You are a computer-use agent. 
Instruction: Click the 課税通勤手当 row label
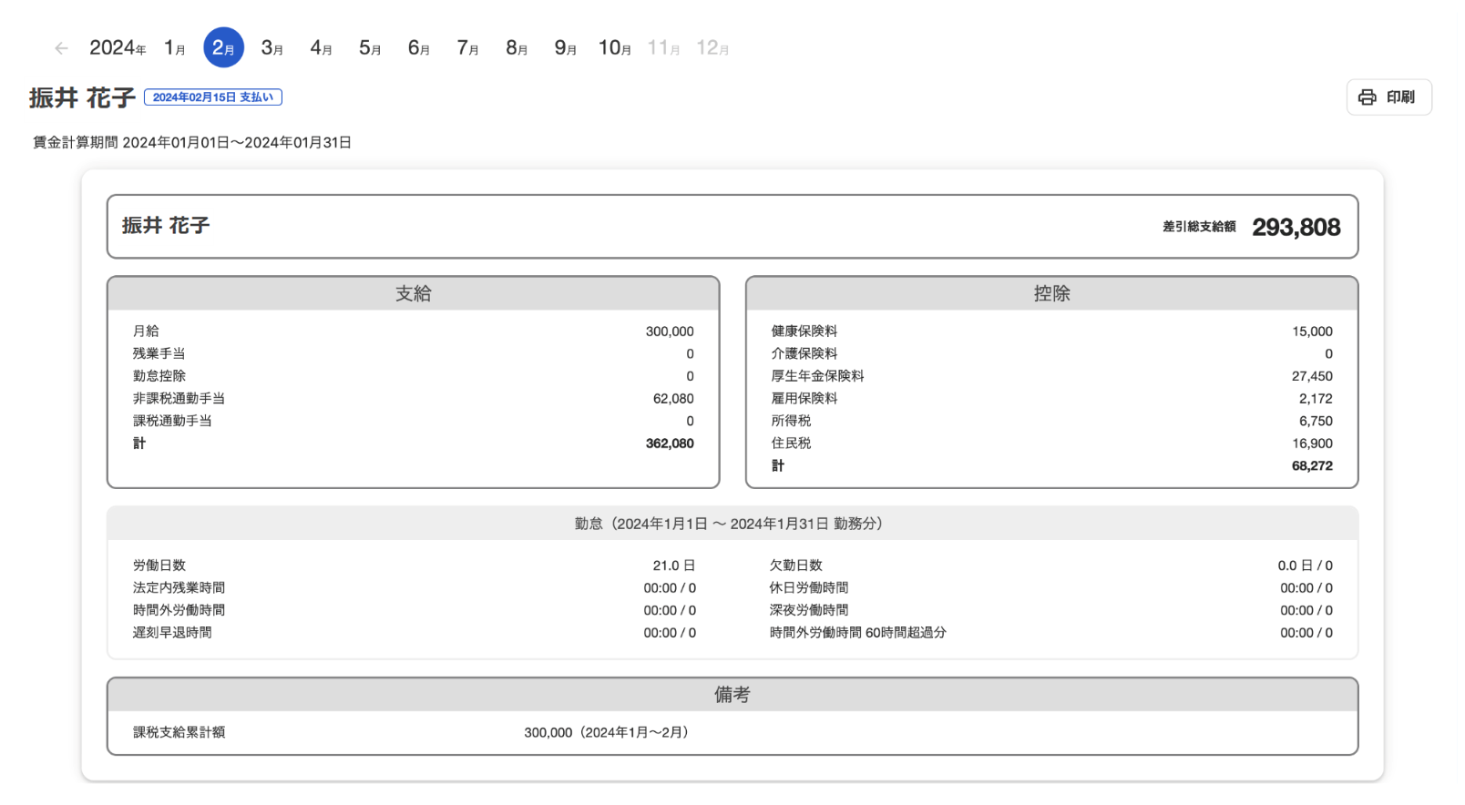click(172, 421)
